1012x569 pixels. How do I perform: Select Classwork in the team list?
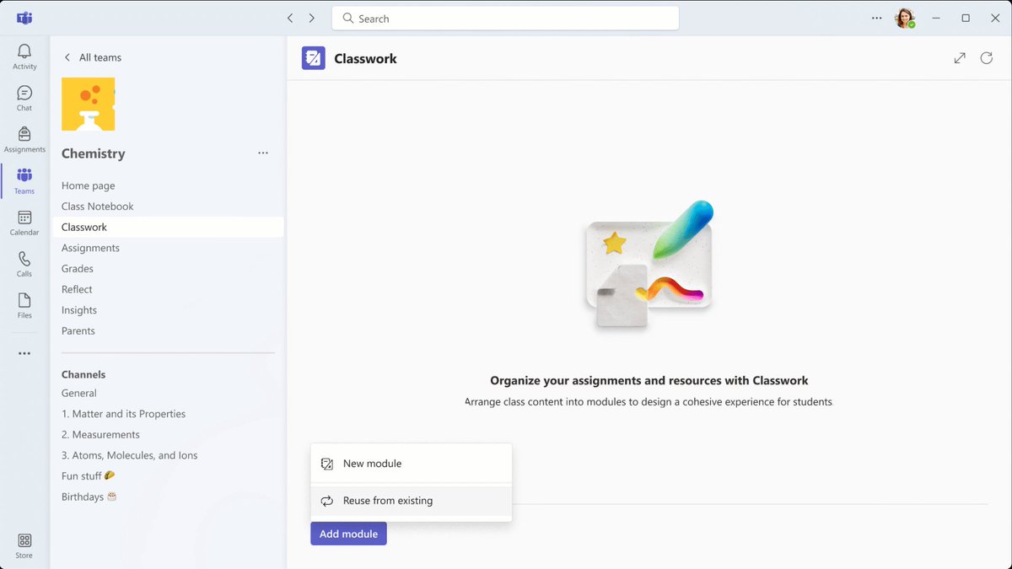[168, 227]
